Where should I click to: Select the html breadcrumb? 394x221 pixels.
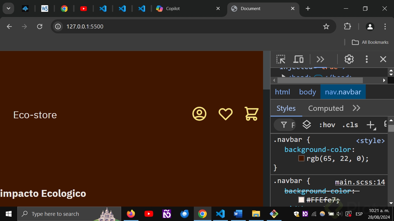[282, 92]
